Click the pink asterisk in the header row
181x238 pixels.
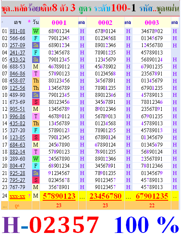click(x=29, y=22)
